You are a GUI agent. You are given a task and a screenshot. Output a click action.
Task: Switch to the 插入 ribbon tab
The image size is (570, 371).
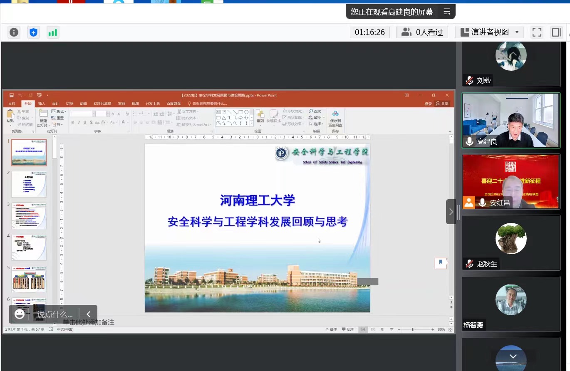click(x=42, y=104)
